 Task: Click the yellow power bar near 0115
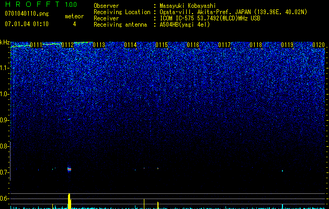pos(158,205)
